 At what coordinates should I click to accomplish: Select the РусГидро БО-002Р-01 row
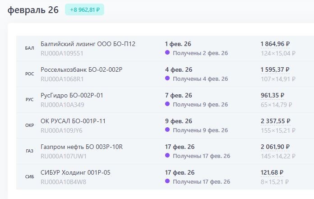[x=165, y=100]
